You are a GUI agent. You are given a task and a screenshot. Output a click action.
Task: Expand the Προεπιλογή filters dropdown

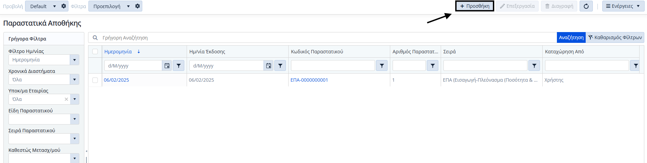(x=128, y=6)
